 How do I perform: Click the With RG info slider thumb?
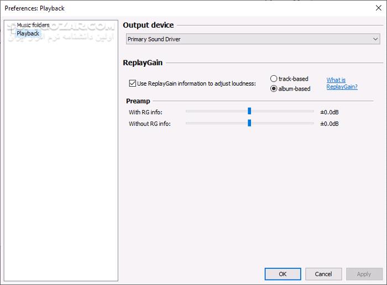click(249, 111)
